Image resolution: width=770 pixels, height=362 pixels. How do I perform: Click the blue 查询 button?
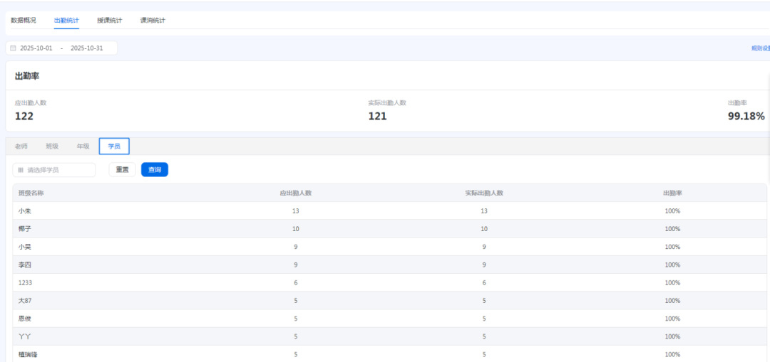(155, 170)
